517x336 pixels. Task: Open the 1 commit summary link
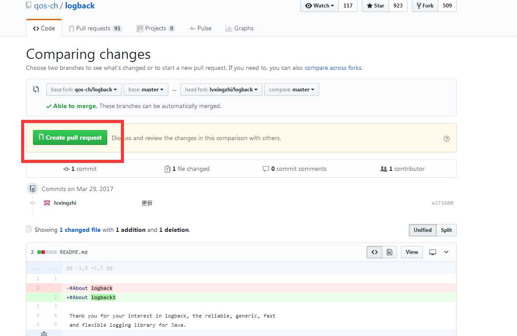80,169
